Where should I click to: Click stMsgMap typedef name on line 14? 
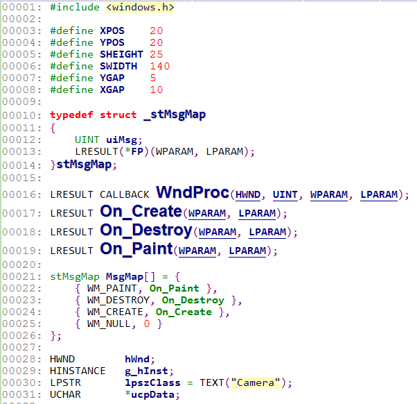[x=84, y=165]
